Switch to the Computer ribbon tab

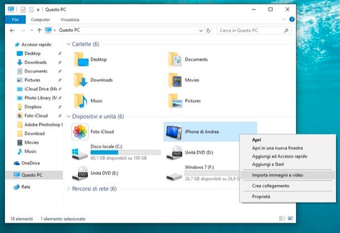click(x=40, y=20)
